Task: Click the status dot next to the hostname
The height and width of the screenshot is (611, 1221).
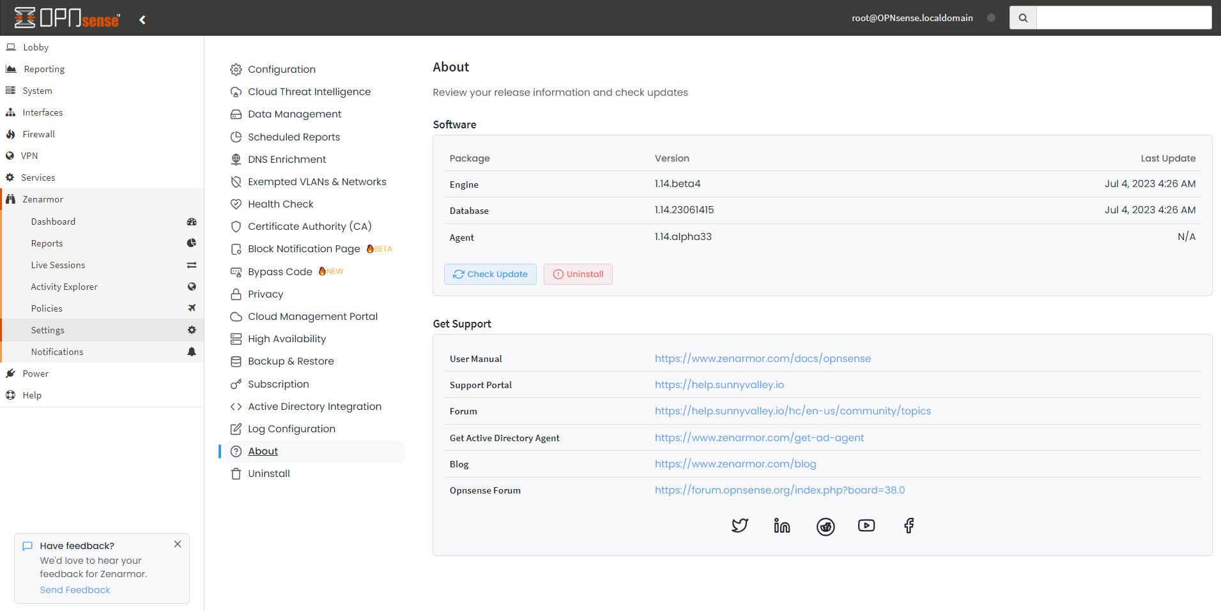Action: 991,18
